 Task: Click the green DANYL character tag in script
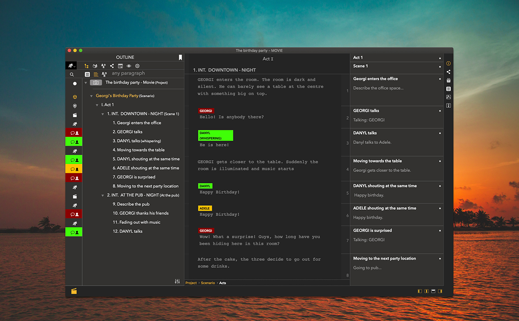pos(205,186)
